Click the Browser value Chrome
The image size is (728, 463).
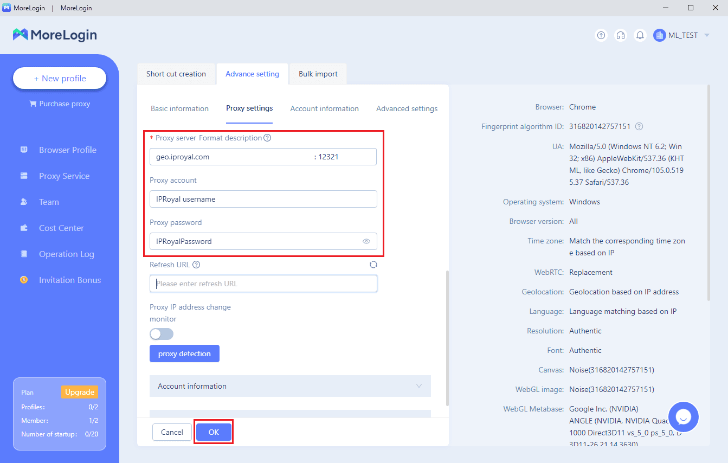point(582,107)
